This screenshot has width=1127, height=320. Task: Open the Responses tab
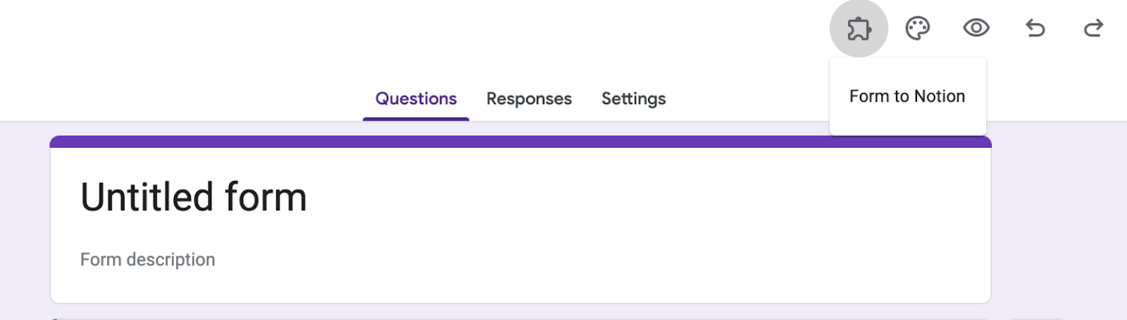point(529,98)
